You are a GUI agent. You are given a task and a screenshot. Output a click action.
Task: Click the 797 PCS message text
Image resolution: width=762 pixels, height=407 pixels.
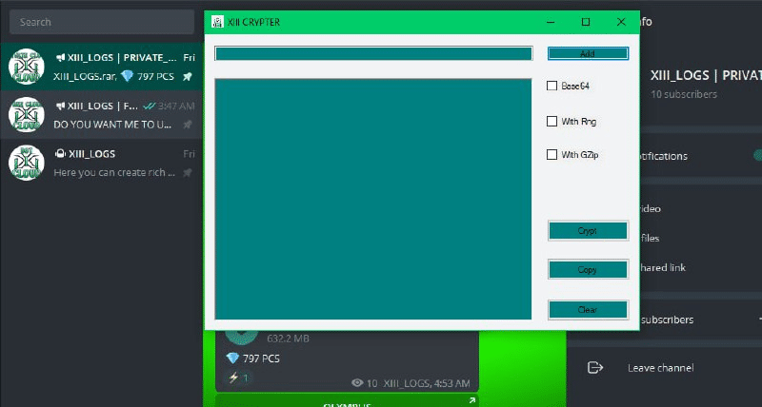[261, 359]
